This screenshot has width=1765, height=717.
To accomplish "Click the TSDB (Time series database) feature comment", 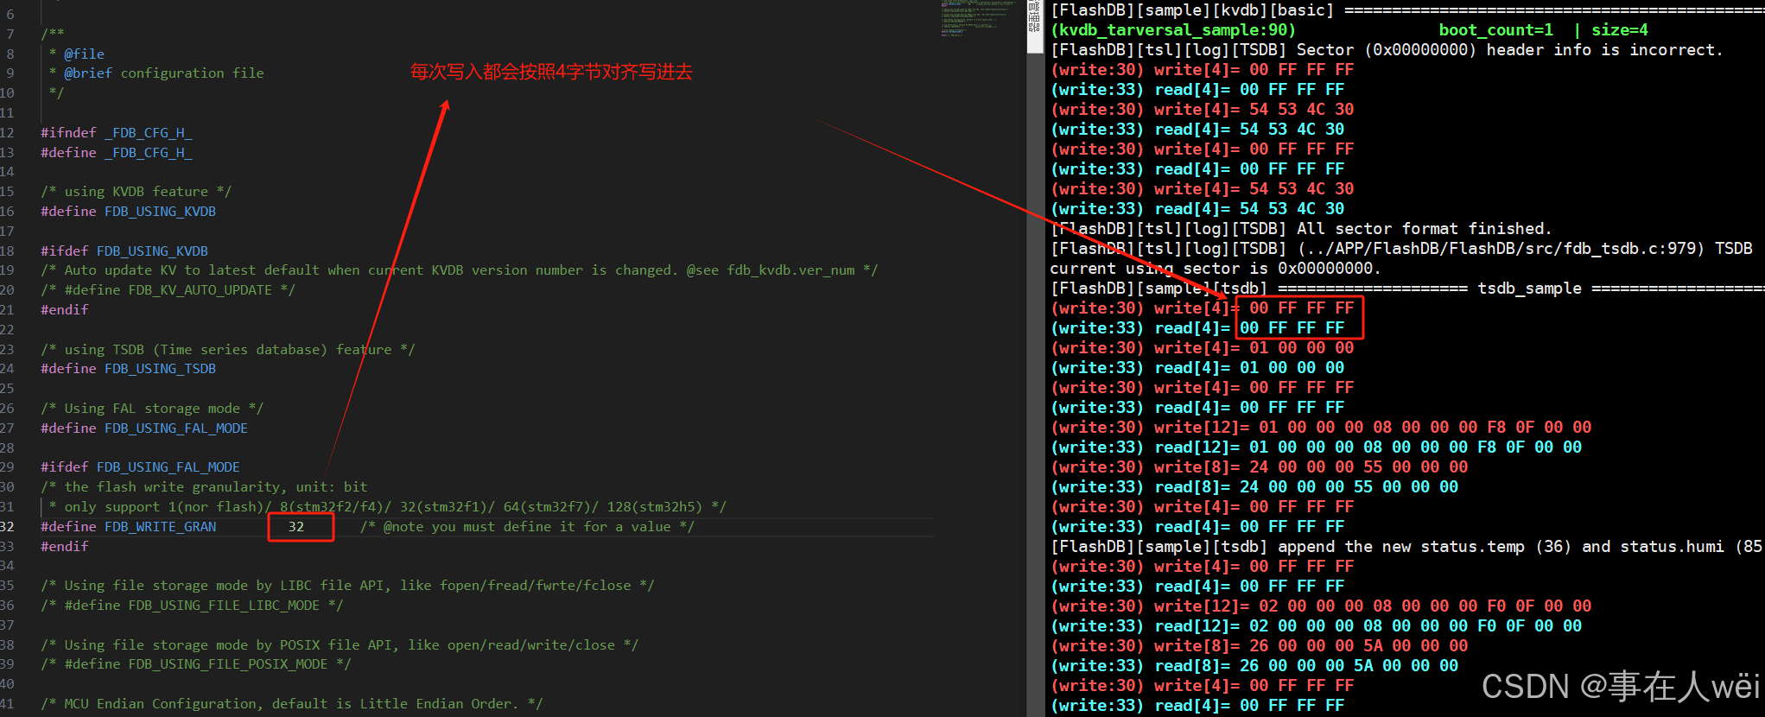I will pos(227,350).
